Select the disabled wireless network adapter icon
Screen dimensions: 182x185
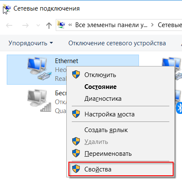tap(39, 100)
